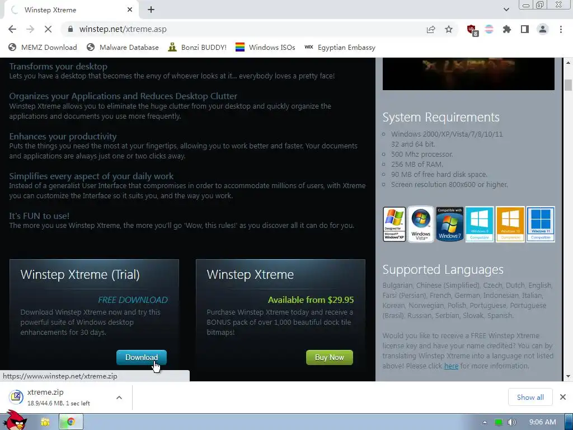Click the 'Enhances your productivity' heading
This screenshot has width=573, height=430.
coord(63,137)
